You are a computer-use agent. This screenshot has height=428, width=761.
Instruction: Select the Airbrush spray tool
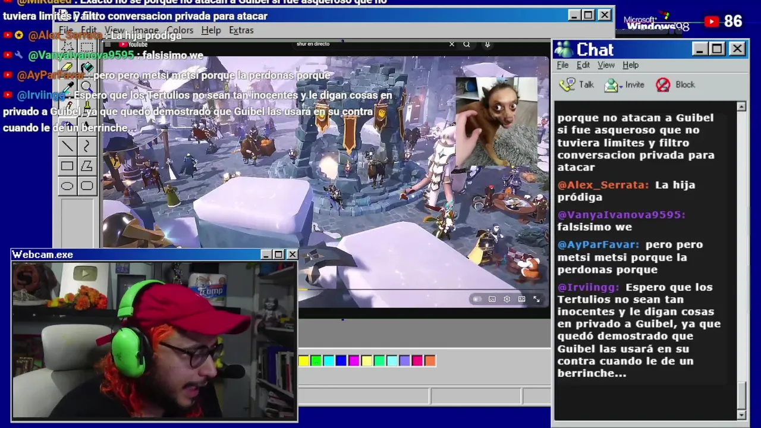pos(67,126)
